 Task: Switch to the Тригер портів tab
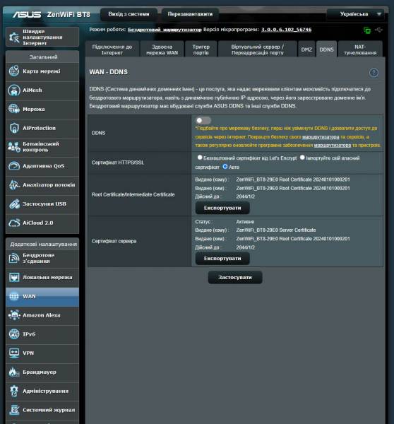pyautogui.click(x=201, y=49)
